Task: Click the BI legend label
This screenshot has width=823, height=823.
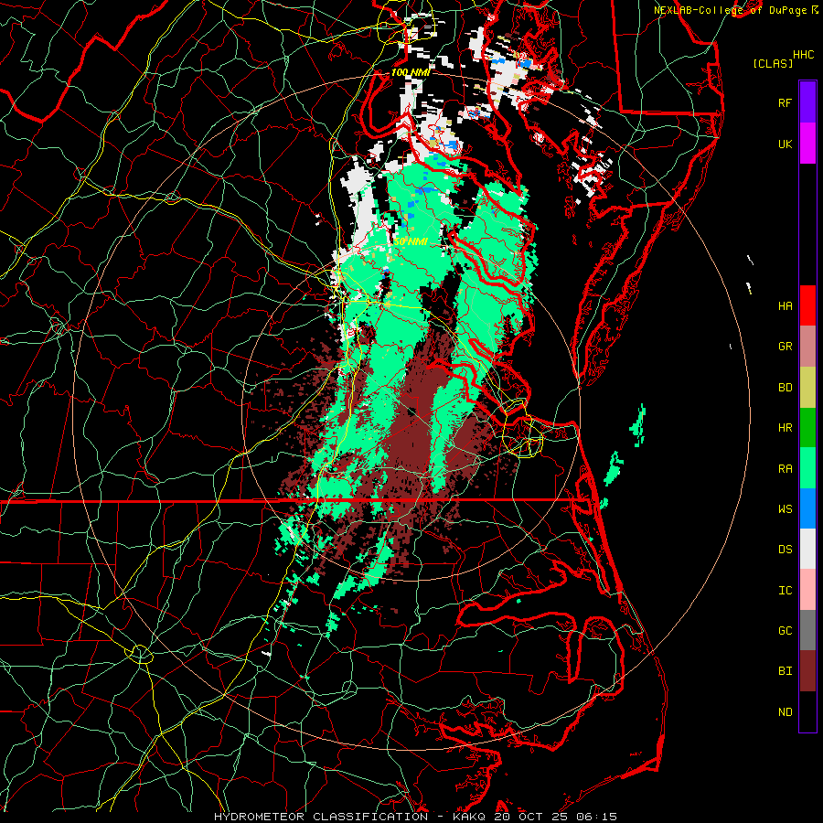Action: [785, 671]
